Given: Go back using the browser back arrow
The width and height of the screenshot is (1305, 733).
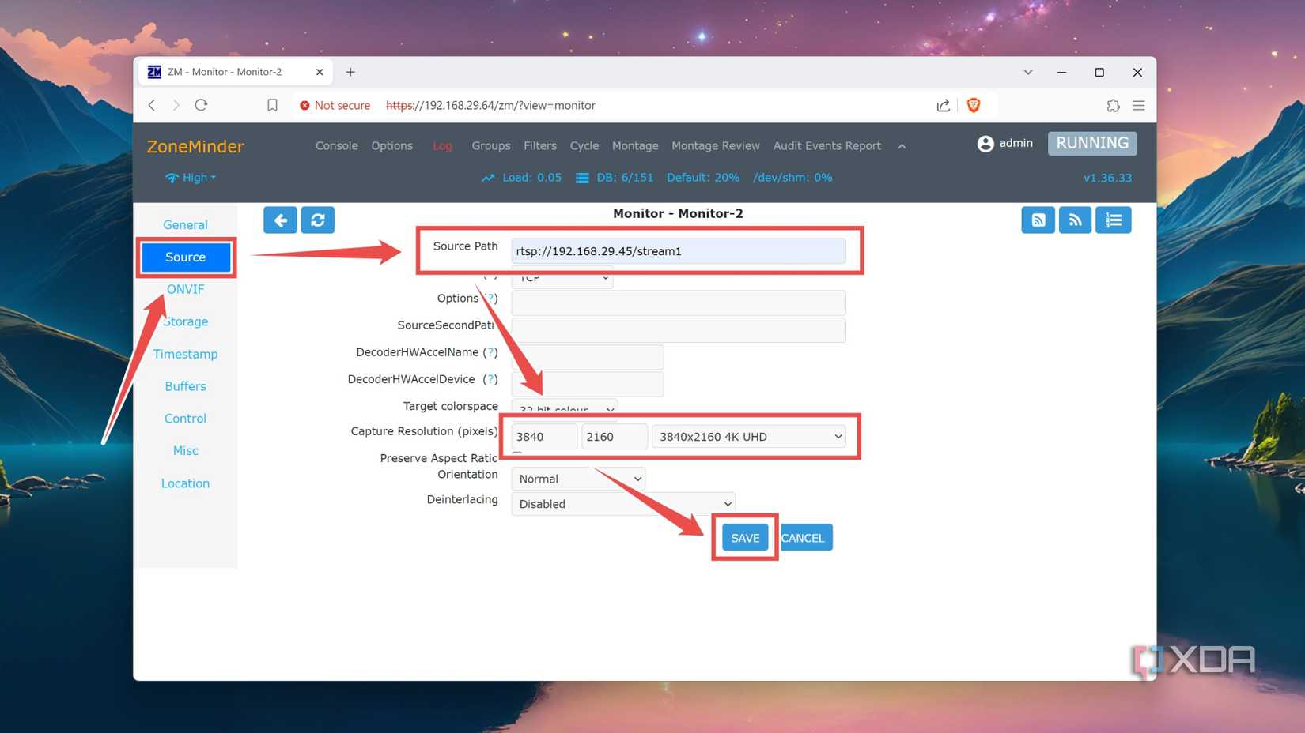Looking at the screenshot, I should point(152,105).
